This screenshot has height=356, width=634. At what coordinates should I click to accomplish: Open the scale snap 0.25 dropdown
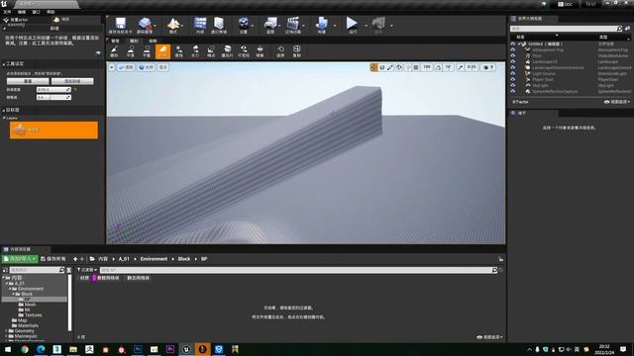click(472, 67)
